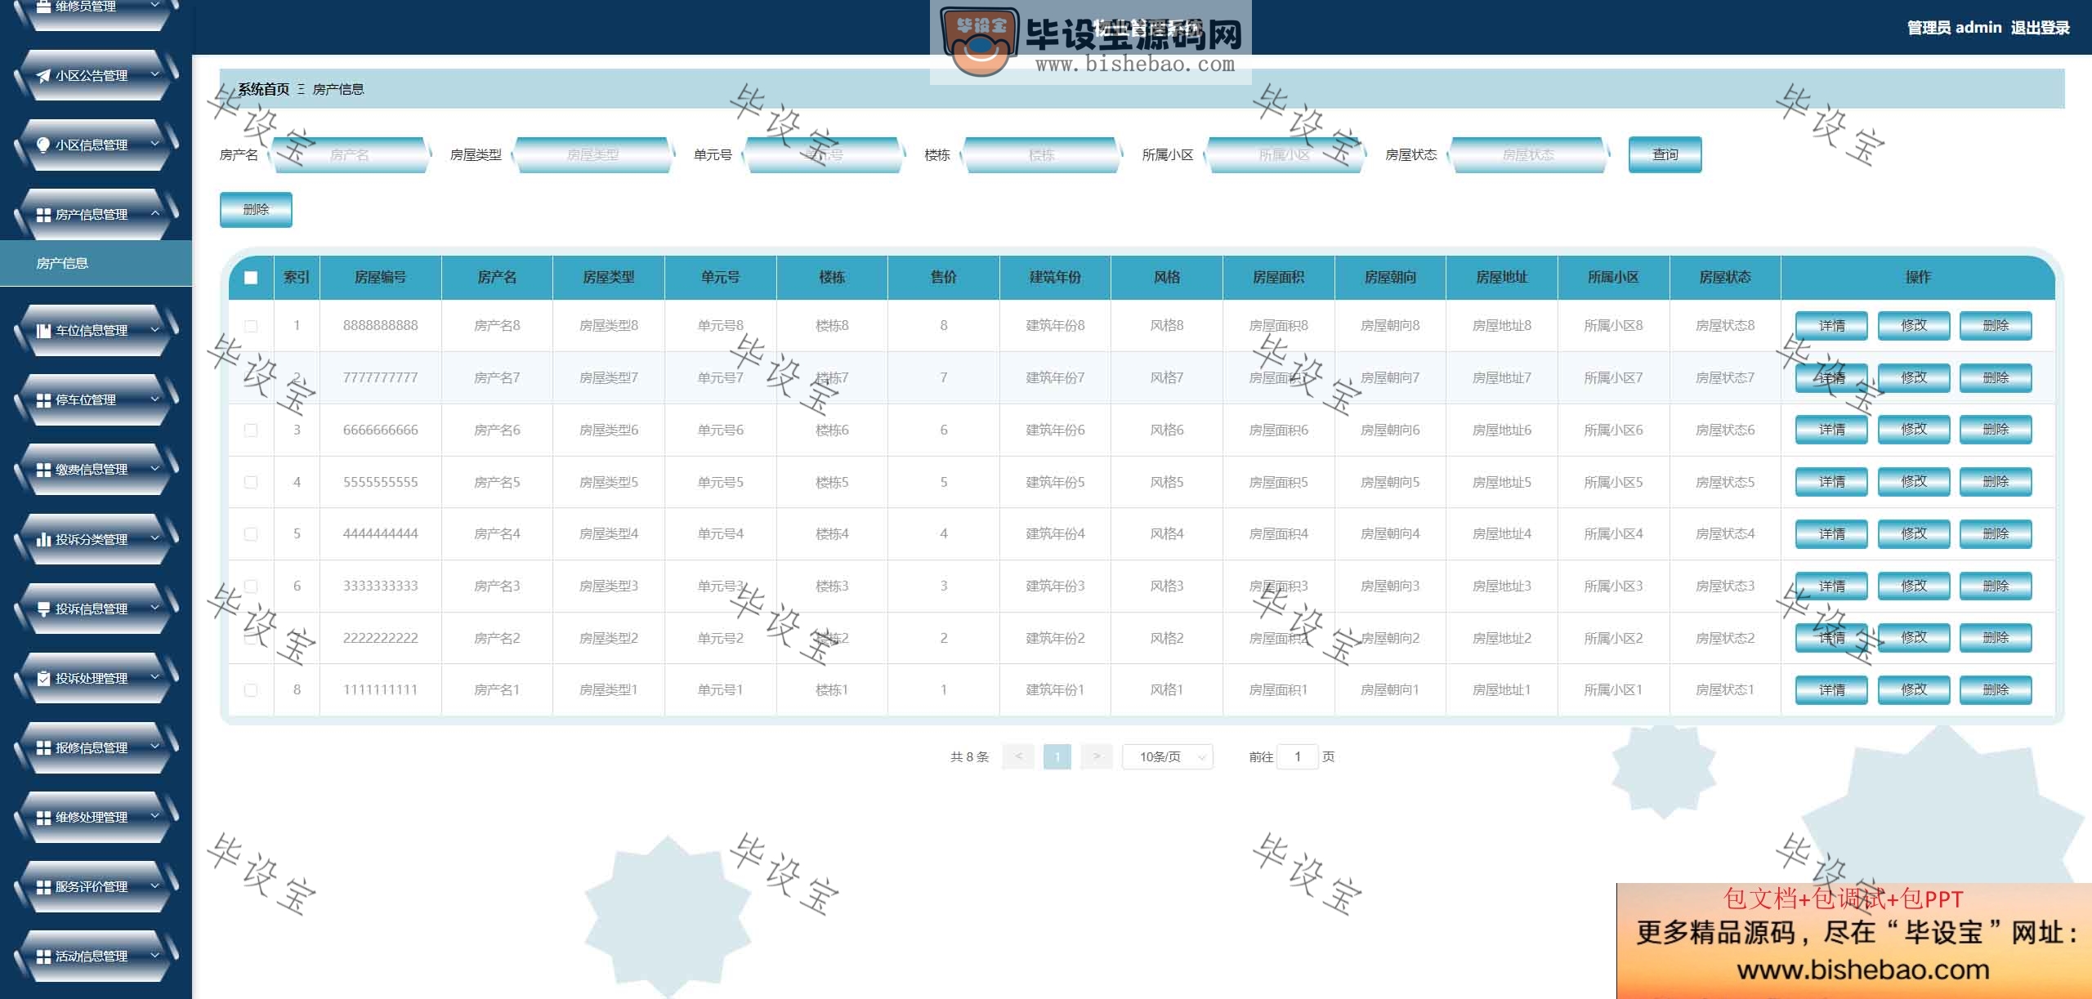Check the row with 4444444444
The width and height of the screenshot is (2092, 999).
(x=251, y=534)
